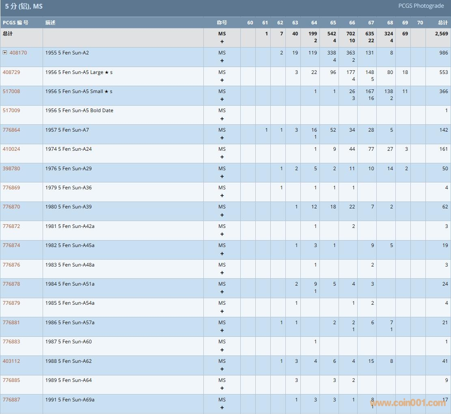The image size is (451, 414).
Task: Open the 410024 entry for 1974
Action: point(11,149)
